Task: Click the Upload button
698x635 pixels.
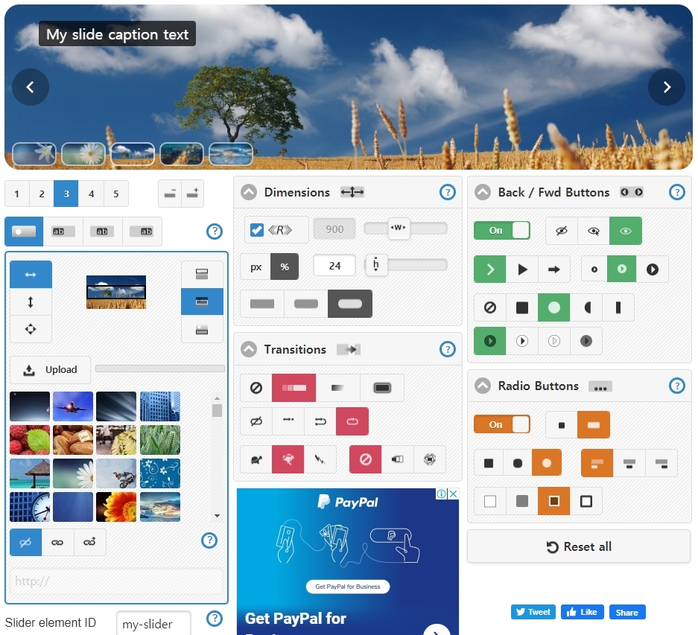Action: click(51, 370)
